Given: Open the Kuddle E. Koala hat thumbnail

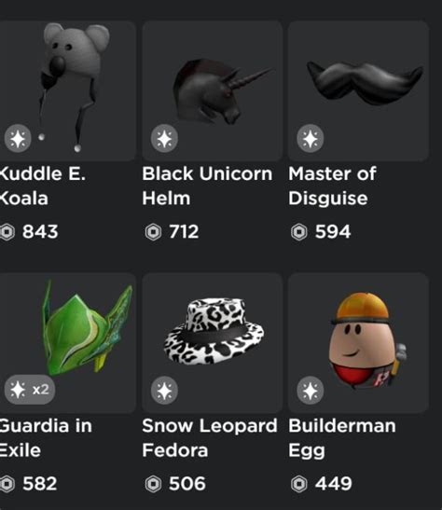Looking at the screenshot, I should (x=67, y=91).
